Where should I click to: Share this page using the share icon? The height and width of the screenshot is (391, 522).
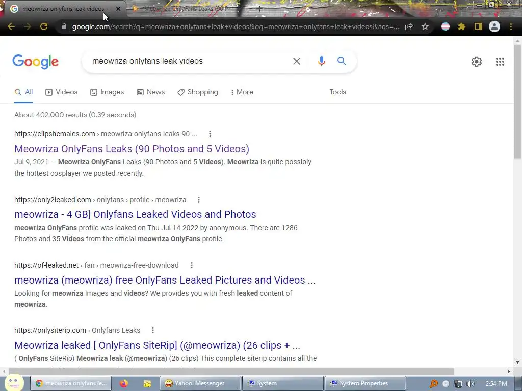click(x=409, y=26)
